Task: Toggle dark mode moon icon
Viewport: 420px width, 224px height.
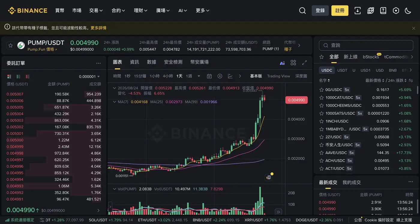Action: click(408, 11)
